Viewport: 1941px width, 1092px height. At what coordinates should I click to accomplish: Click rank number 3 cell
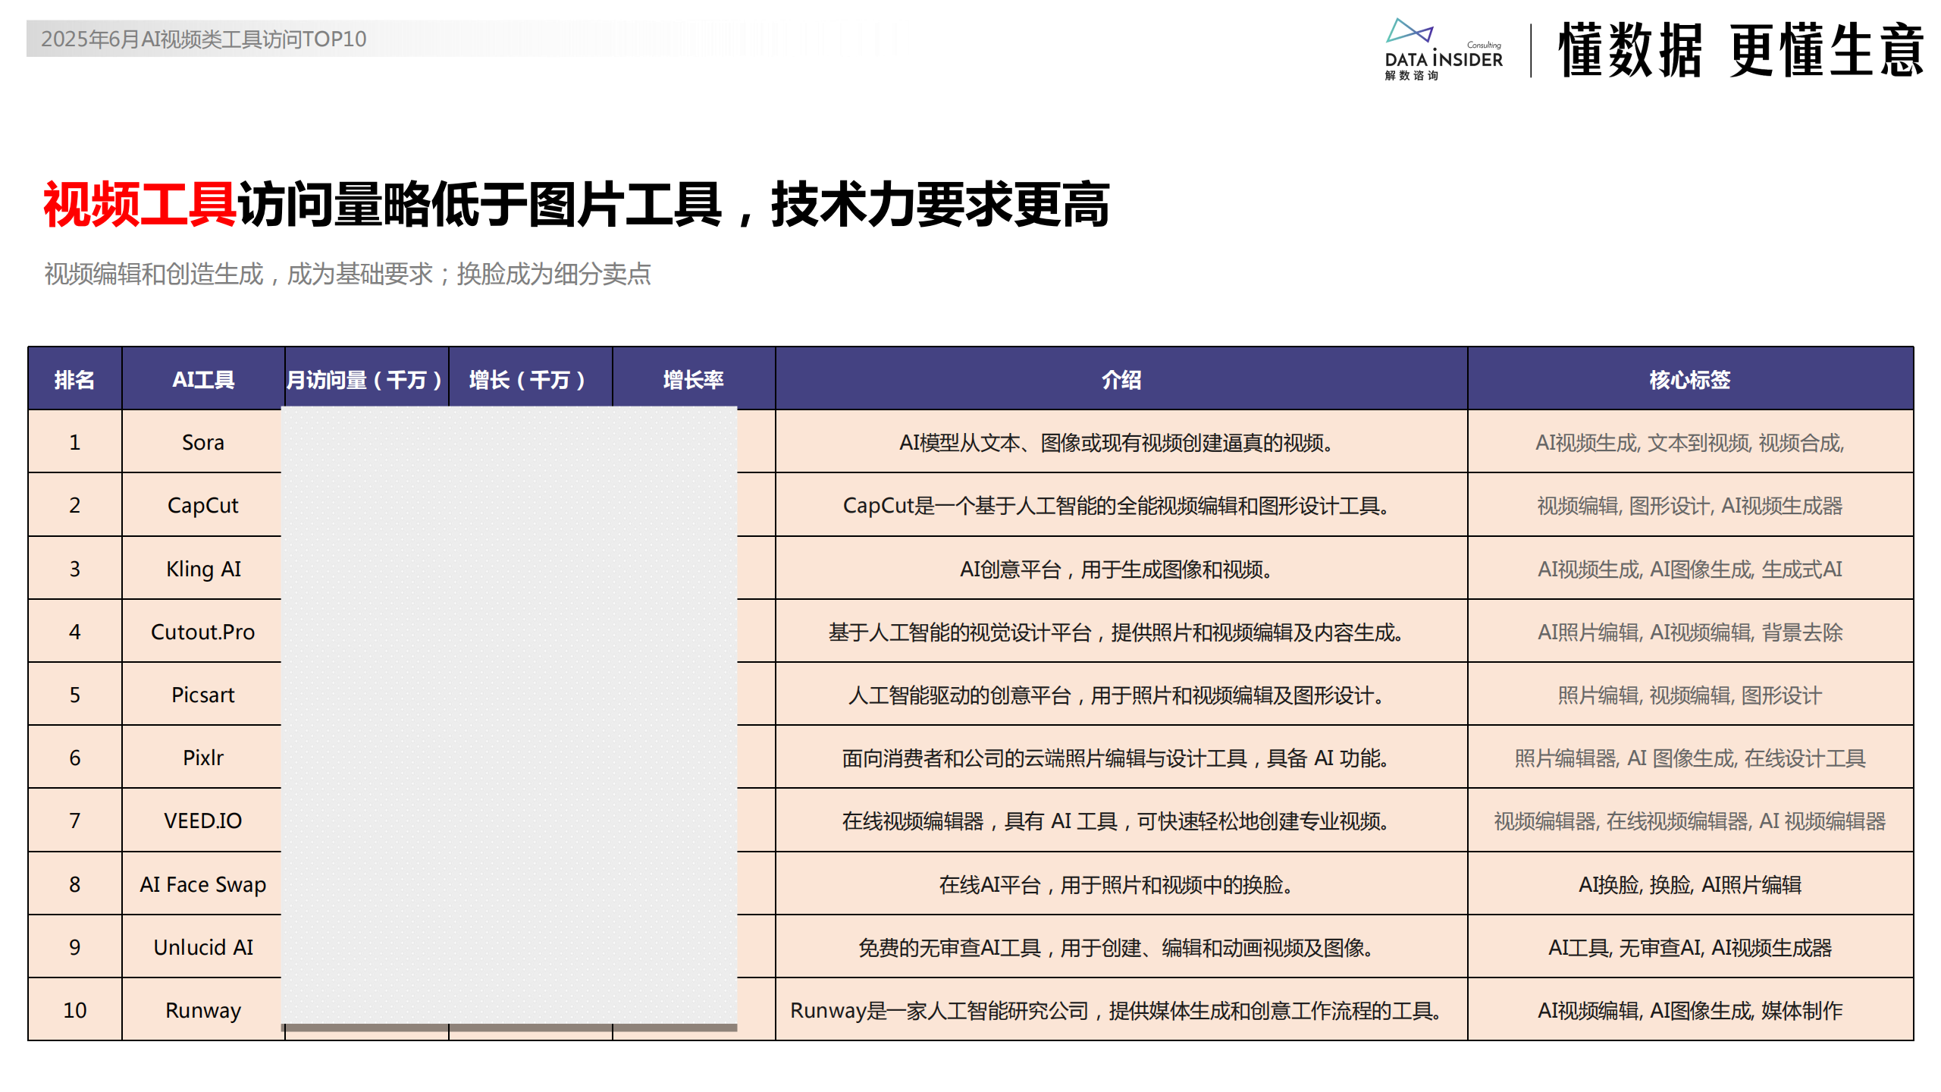click(74, 569)
